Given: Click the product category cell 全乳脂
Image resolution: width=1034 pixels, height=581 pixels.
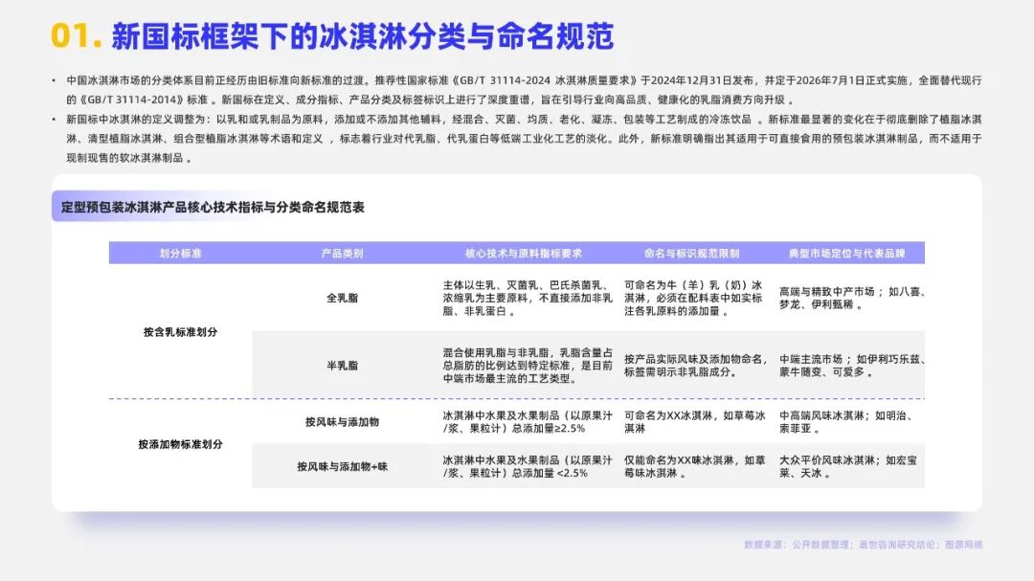Looking at the screenshot, I should coord(342,298).
